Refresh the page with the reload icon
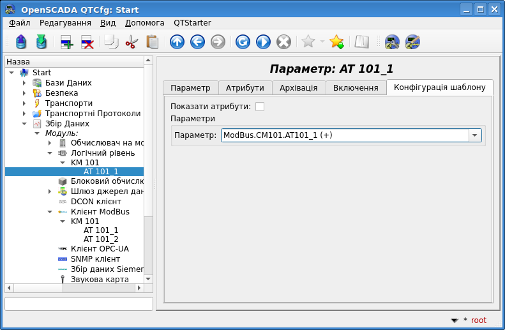 tap(243, 42)
